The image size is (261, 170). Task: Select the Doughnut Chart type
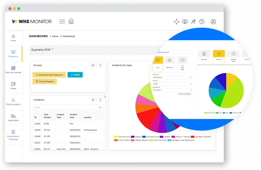[x=233, y=55]
